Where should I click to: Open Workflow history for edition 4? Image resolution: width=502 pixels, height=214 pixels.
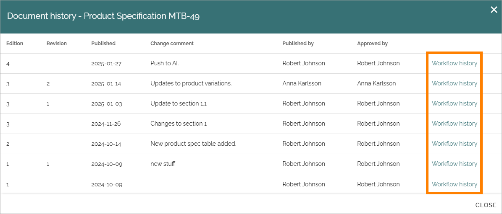point(454,63)
